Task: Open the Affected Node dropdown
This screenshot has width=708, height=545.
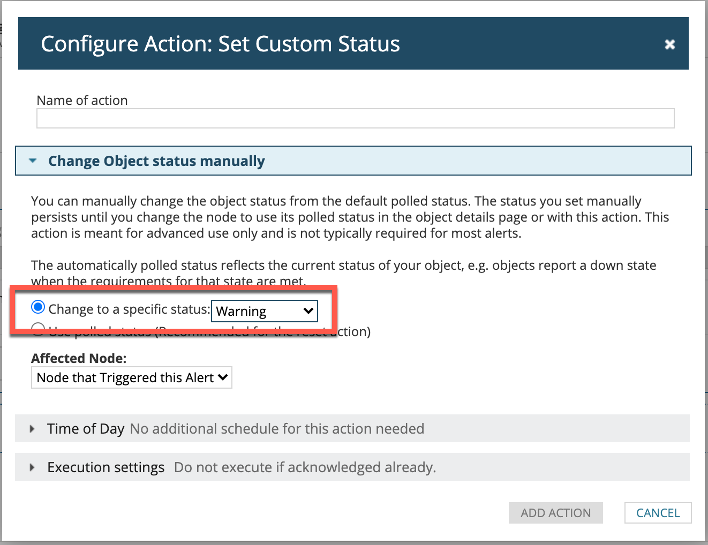Action: tap(132, 377)
